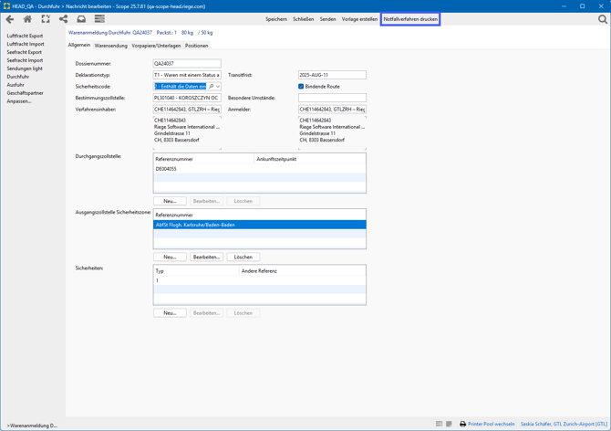This screenshot has width=611, height=431.
Task: Click the Scope app icon in title bar
Action: coord(6,6)
